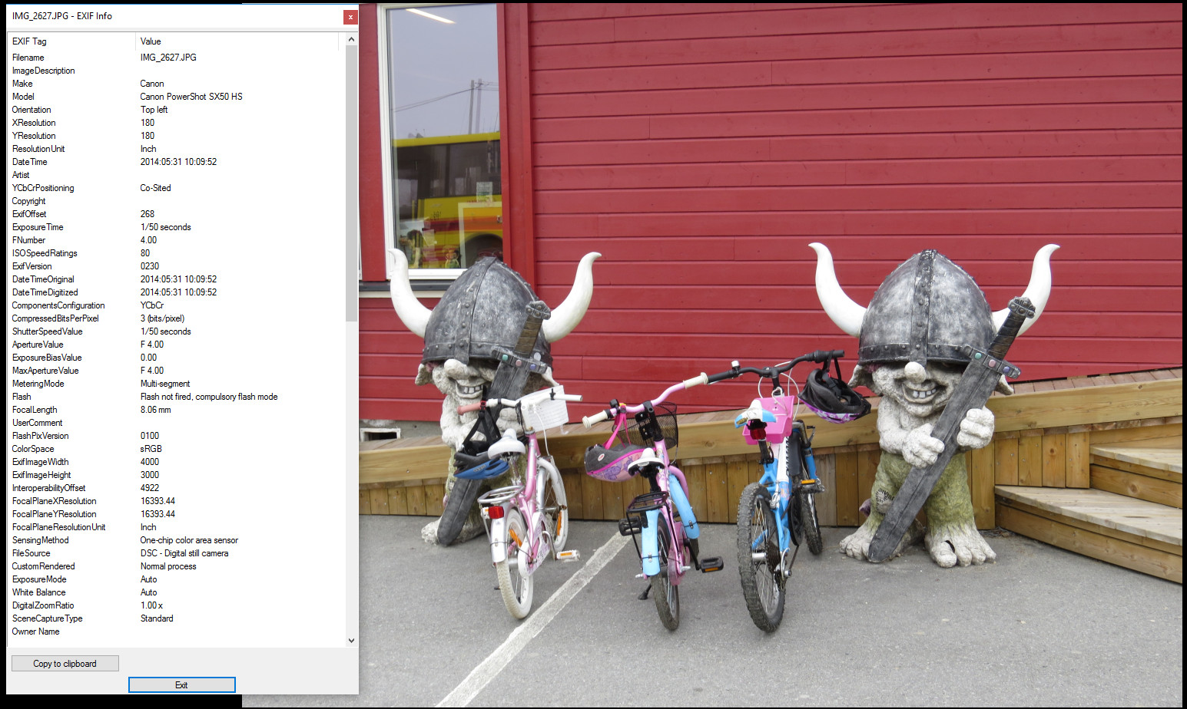Screen dimensions: 1187x709
Task: Select the FlashPixVersion value "0100"
Action: pos(150,436)
